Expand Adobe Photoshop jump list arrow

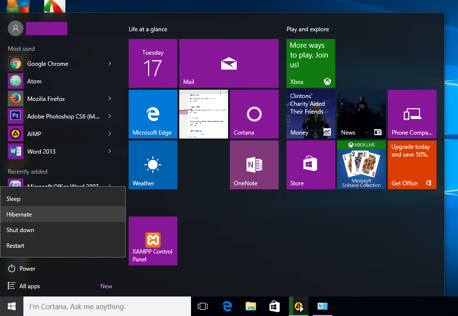tap(110, 116)
